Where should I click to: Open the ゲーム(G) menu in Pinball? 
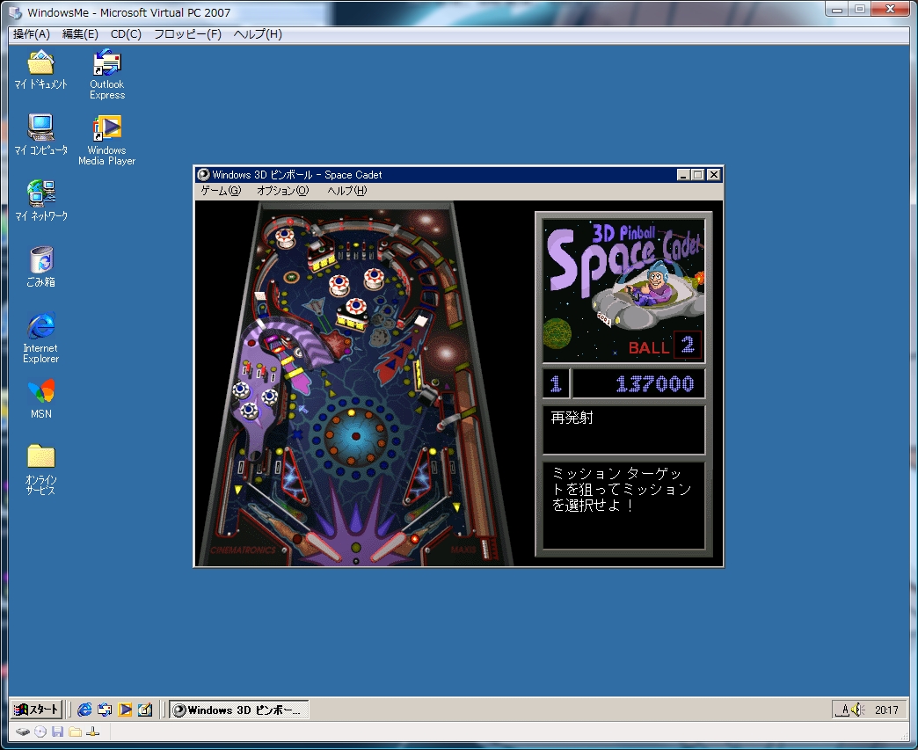click(x=221, y=191)
